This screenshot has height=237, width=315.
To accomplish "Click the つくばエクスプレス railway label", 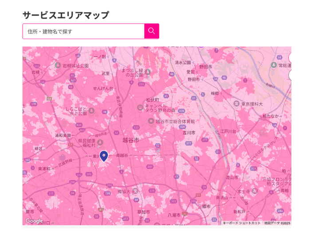I will [265, 148].
